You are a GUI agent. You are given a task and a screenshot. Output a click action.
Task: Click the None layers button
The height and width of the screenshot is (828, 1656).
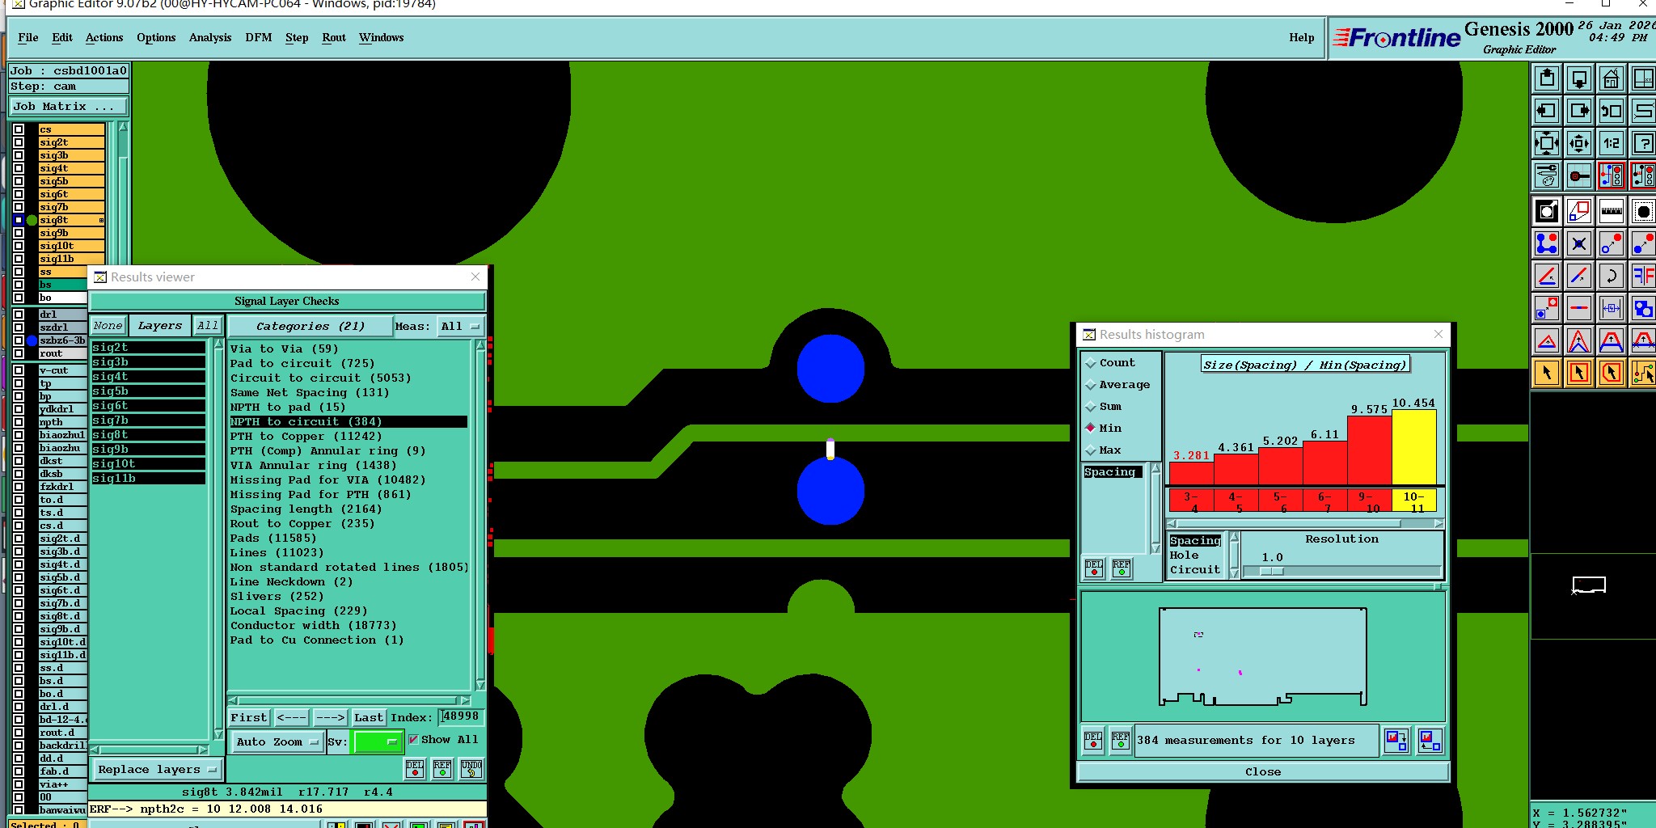[x=108, y=326]
